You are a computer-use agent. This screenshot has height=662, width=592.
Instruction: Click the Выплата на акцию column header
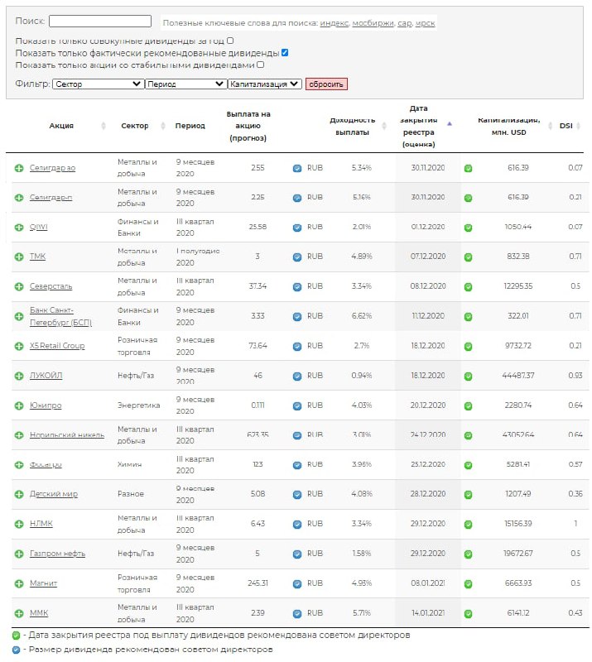[248, 126]
